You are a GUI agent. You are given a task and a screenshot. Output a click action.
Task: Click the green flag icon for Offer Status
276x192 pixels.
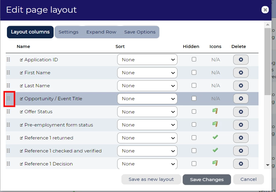(215, 111)
